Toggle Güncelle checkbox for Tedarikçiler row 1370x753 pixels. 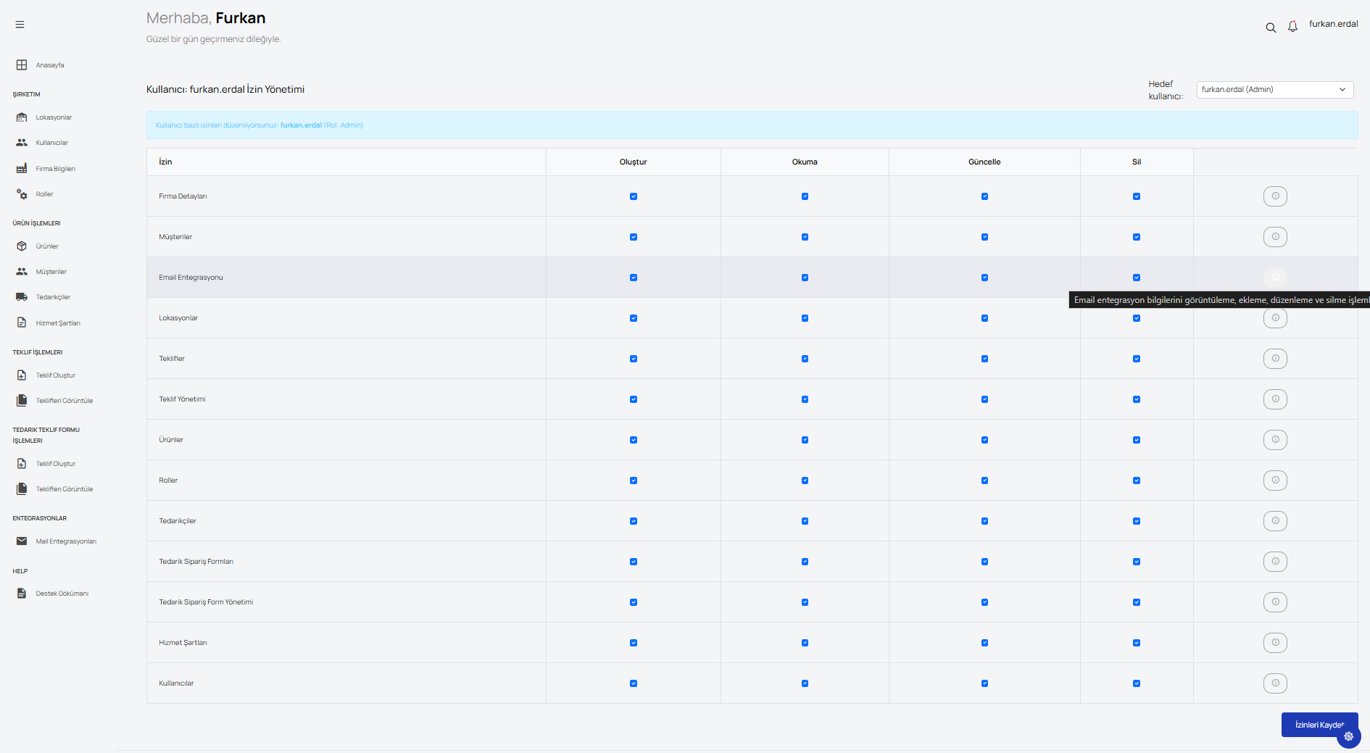pos(984,521)
